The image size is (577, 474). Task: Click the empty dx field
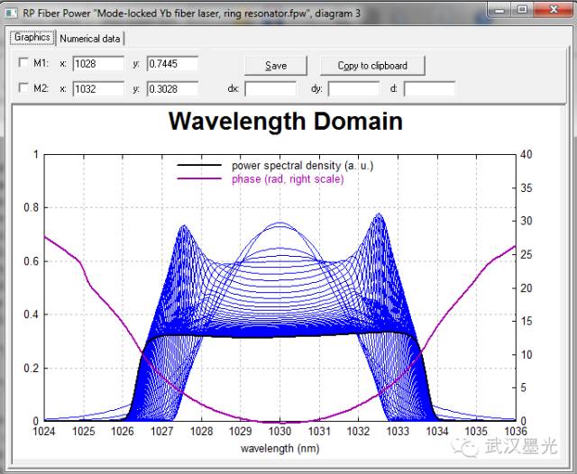click(270, 88)
